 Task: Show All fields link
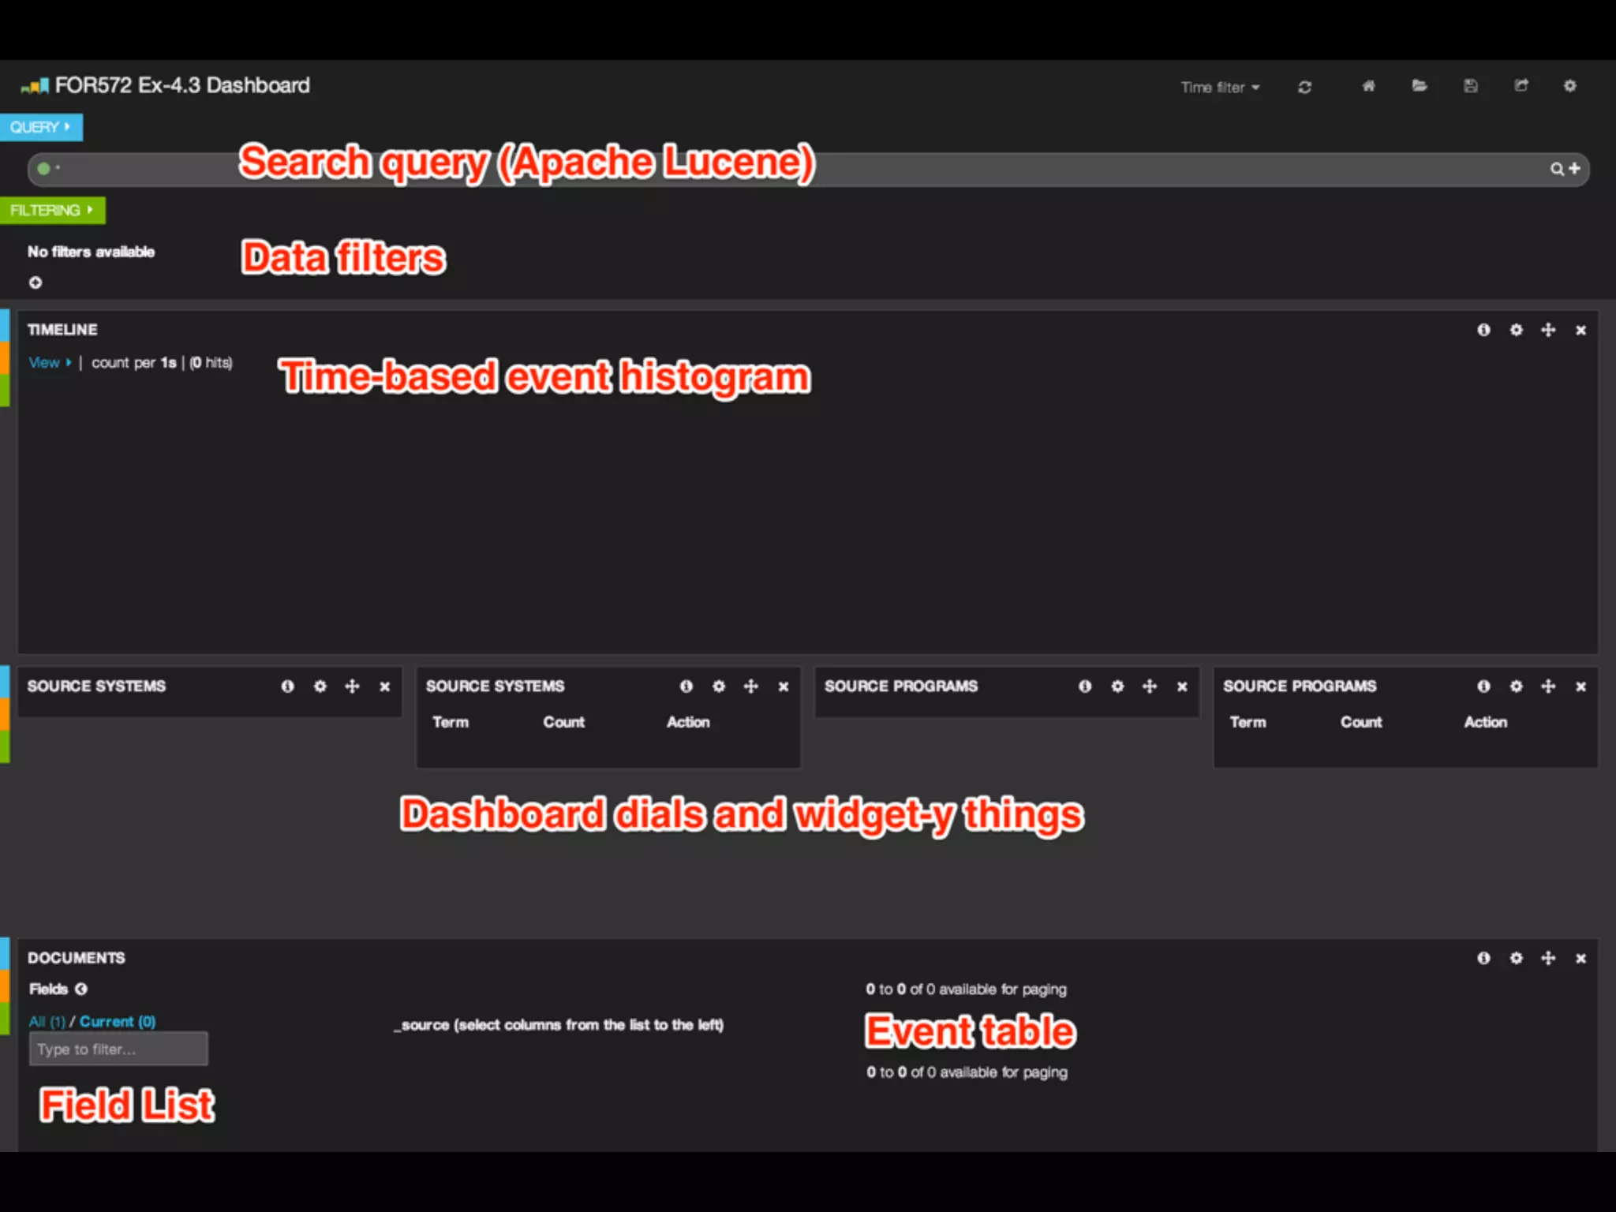click(x=47, y=1022)
